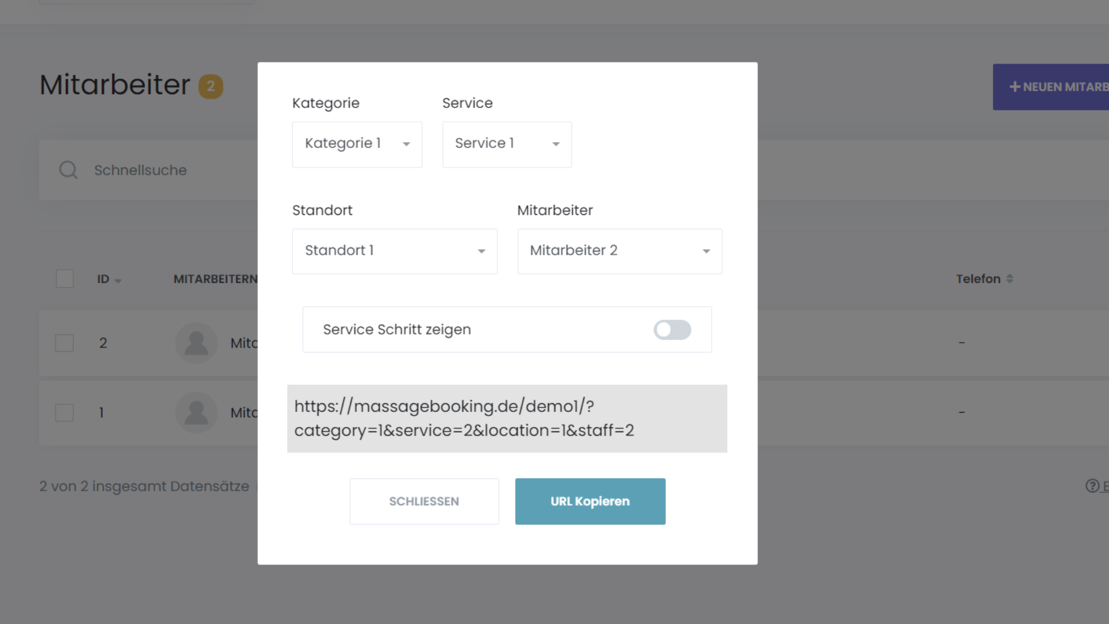Screen dimensions: 1109x624
Task: Click the Telefon column sort arrows
Action: pos(1010,278)
